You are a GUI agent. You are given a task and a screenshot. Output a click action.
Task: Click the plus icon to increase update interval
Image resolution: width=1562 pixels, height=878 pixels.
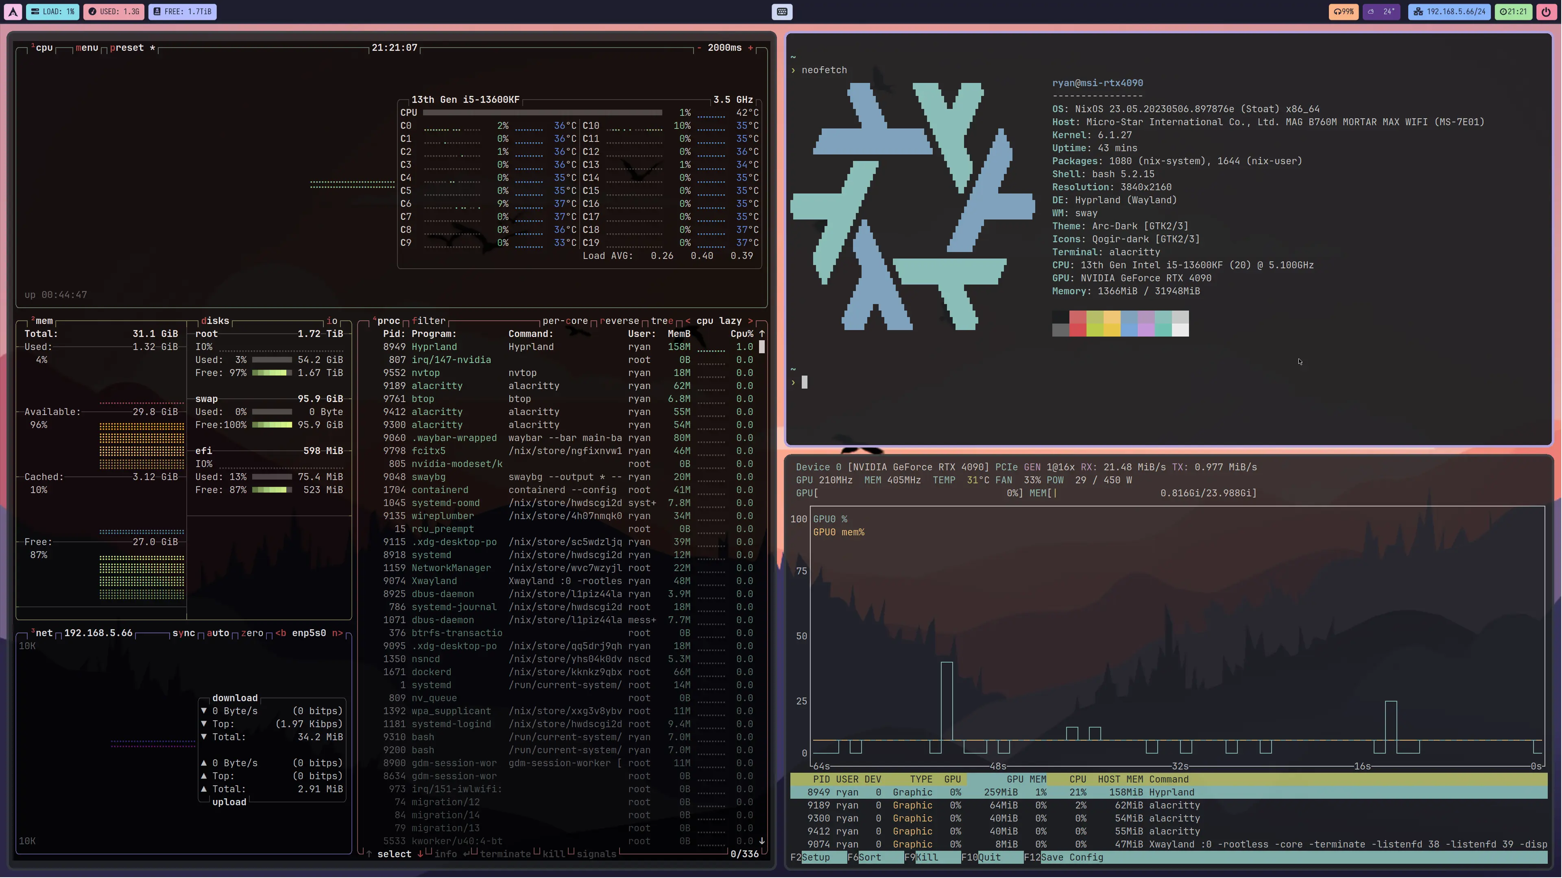click(750, 48)
